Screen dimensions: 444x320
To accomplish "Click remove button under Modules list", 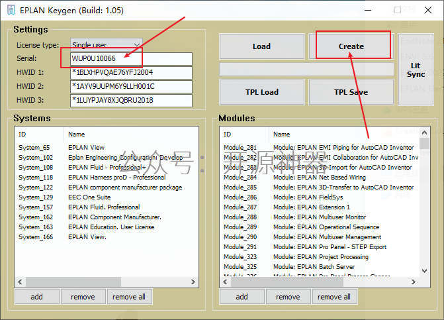I will (x=288, y=297).
